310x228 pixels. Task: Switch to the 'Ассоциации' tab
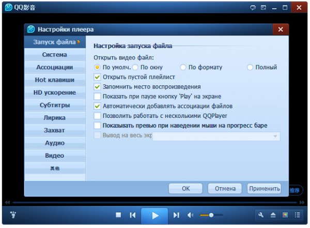coord(55,67)
